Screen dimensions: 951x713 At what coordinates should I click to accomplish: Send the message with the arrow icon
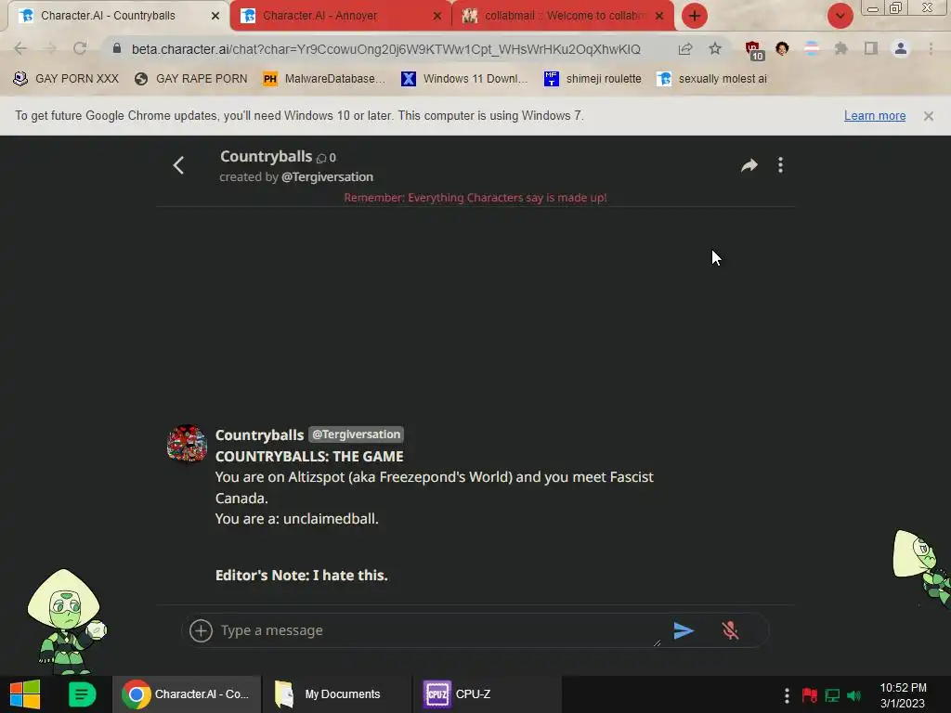point(684,630)
